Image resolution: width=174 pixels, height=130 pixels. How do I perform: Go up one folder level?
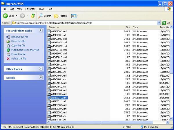pyautogui.click(x=33, y=16)
